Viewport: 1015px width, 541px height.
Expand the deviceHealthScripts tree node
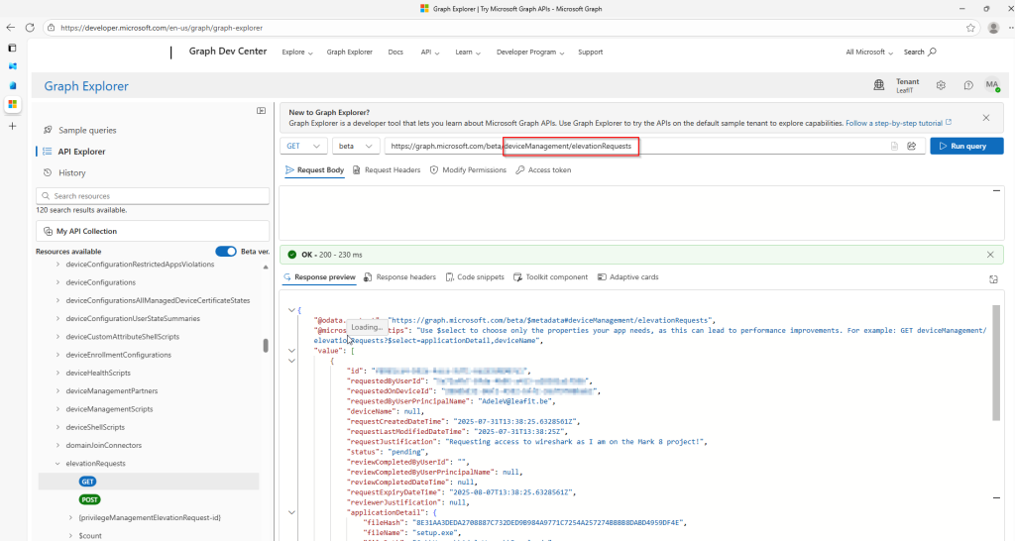point(57,373)
